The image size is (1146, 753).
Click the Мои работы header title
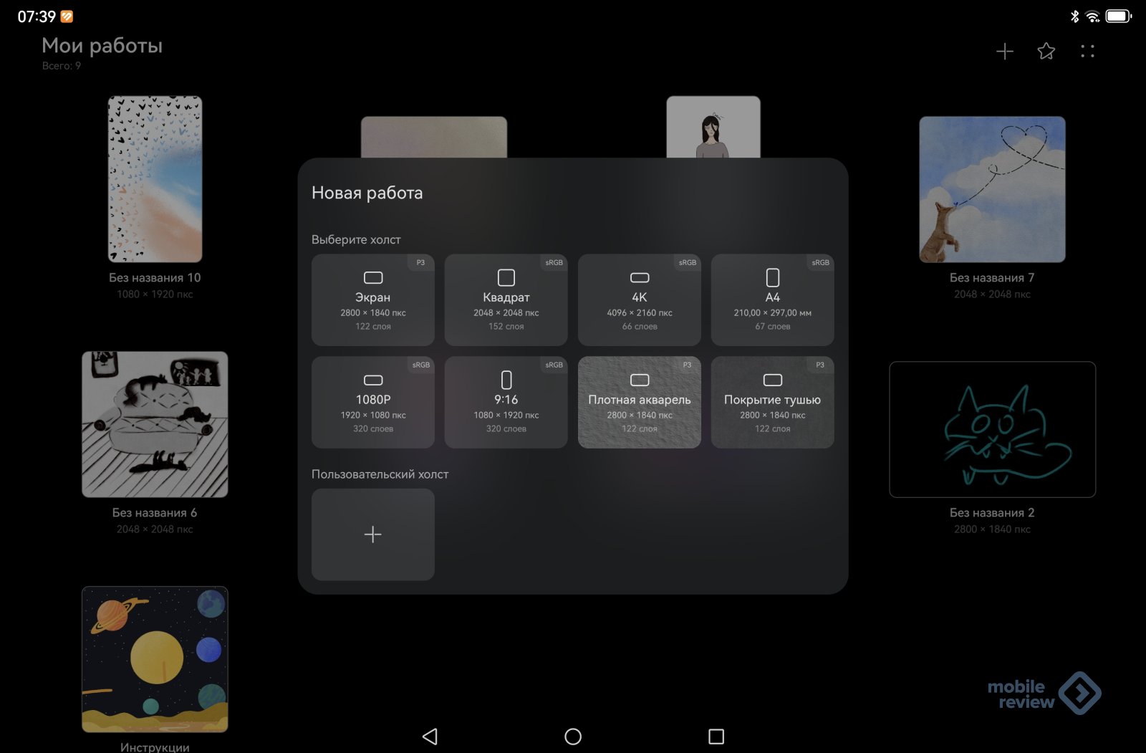tap(102, 45)
